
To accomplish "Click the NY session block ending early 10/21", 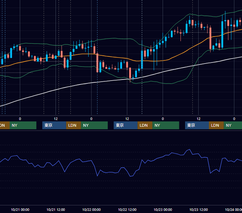I will 23,125.
